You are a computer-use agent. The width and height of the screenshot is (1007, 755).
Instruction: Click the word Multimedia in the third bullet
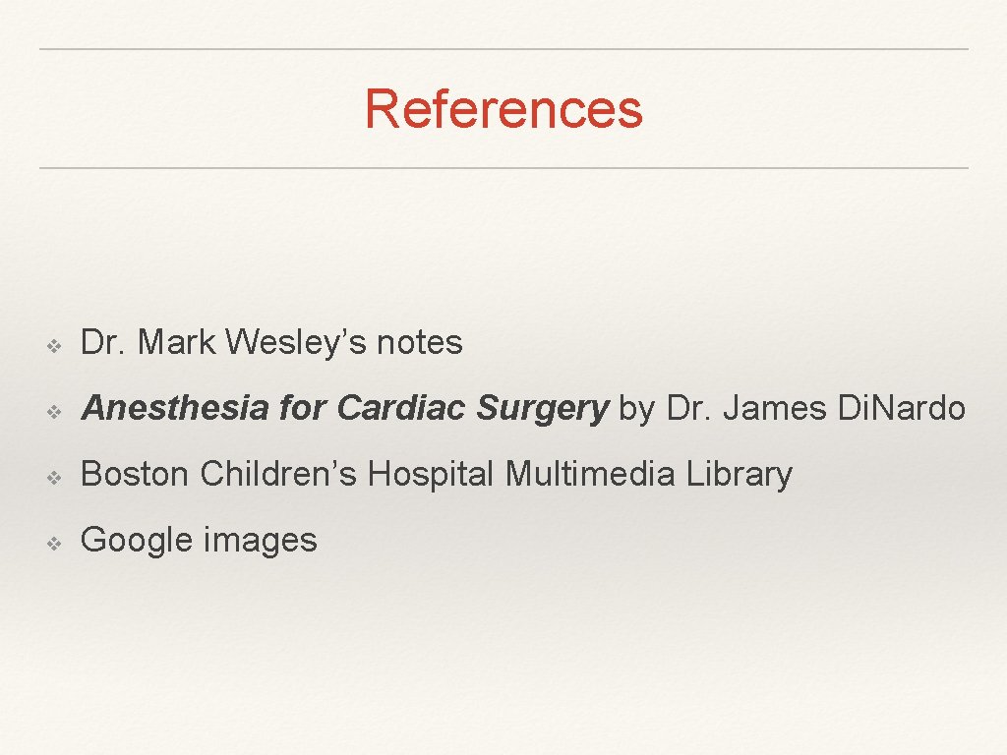coord(590,474)
